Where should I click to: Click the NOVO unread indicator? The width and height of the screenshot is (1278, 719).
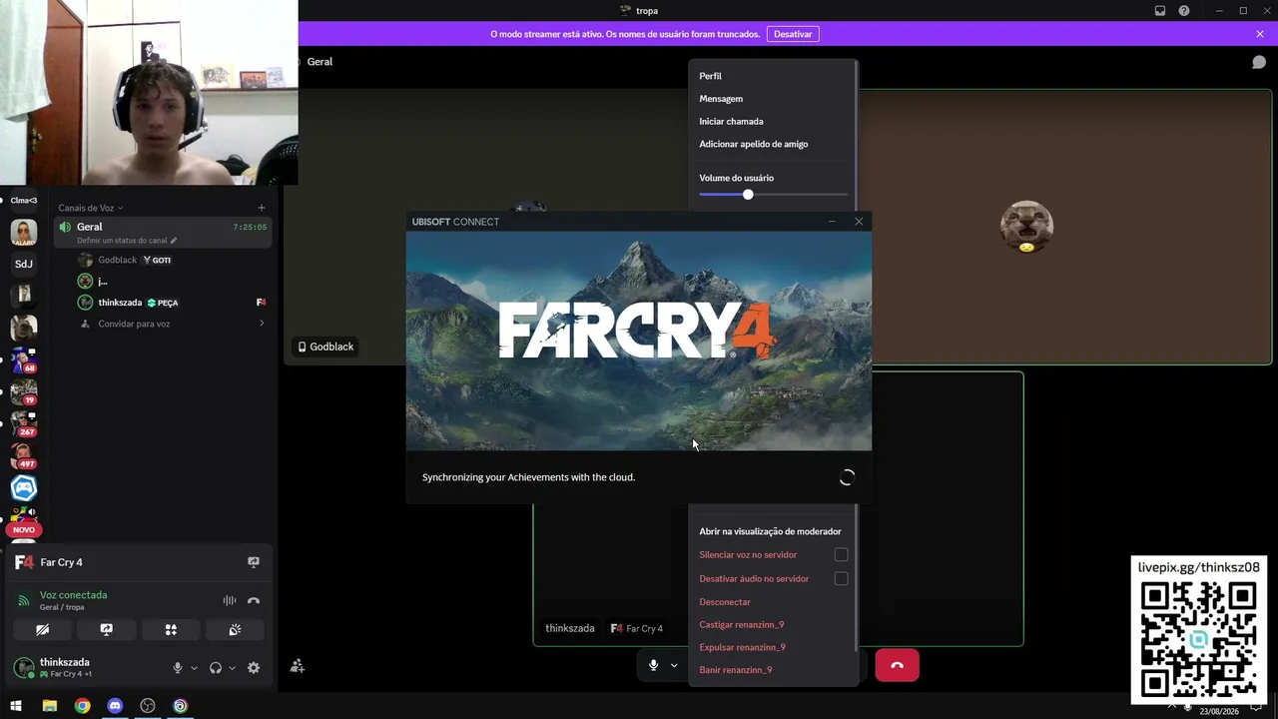[24, 529]
